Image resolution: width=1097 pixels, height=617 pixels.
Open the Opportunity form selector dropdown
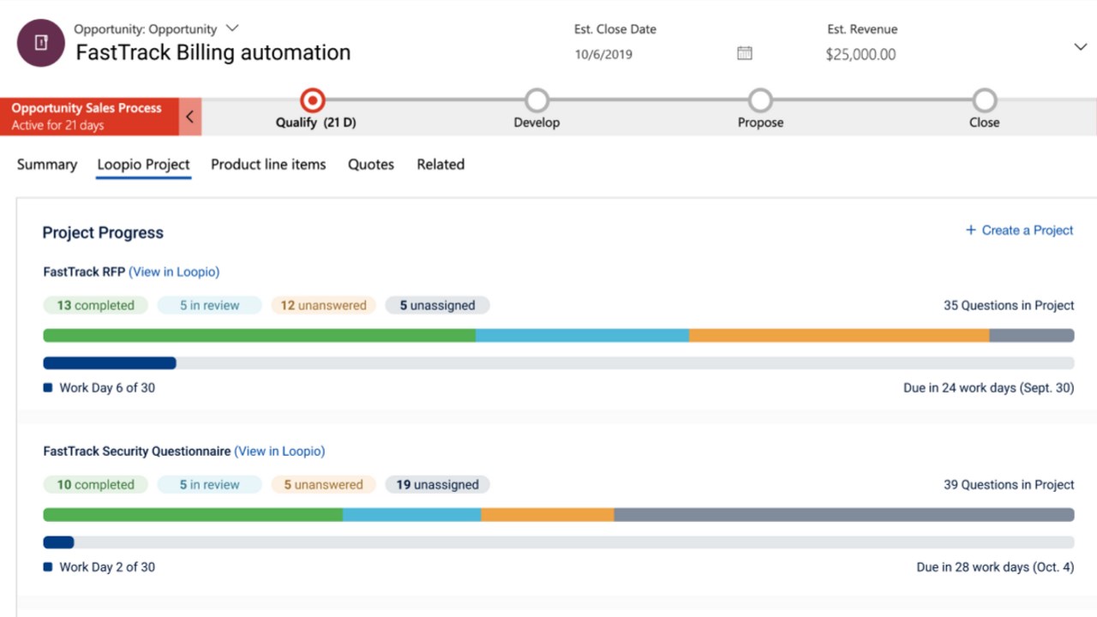click(232, 28)
